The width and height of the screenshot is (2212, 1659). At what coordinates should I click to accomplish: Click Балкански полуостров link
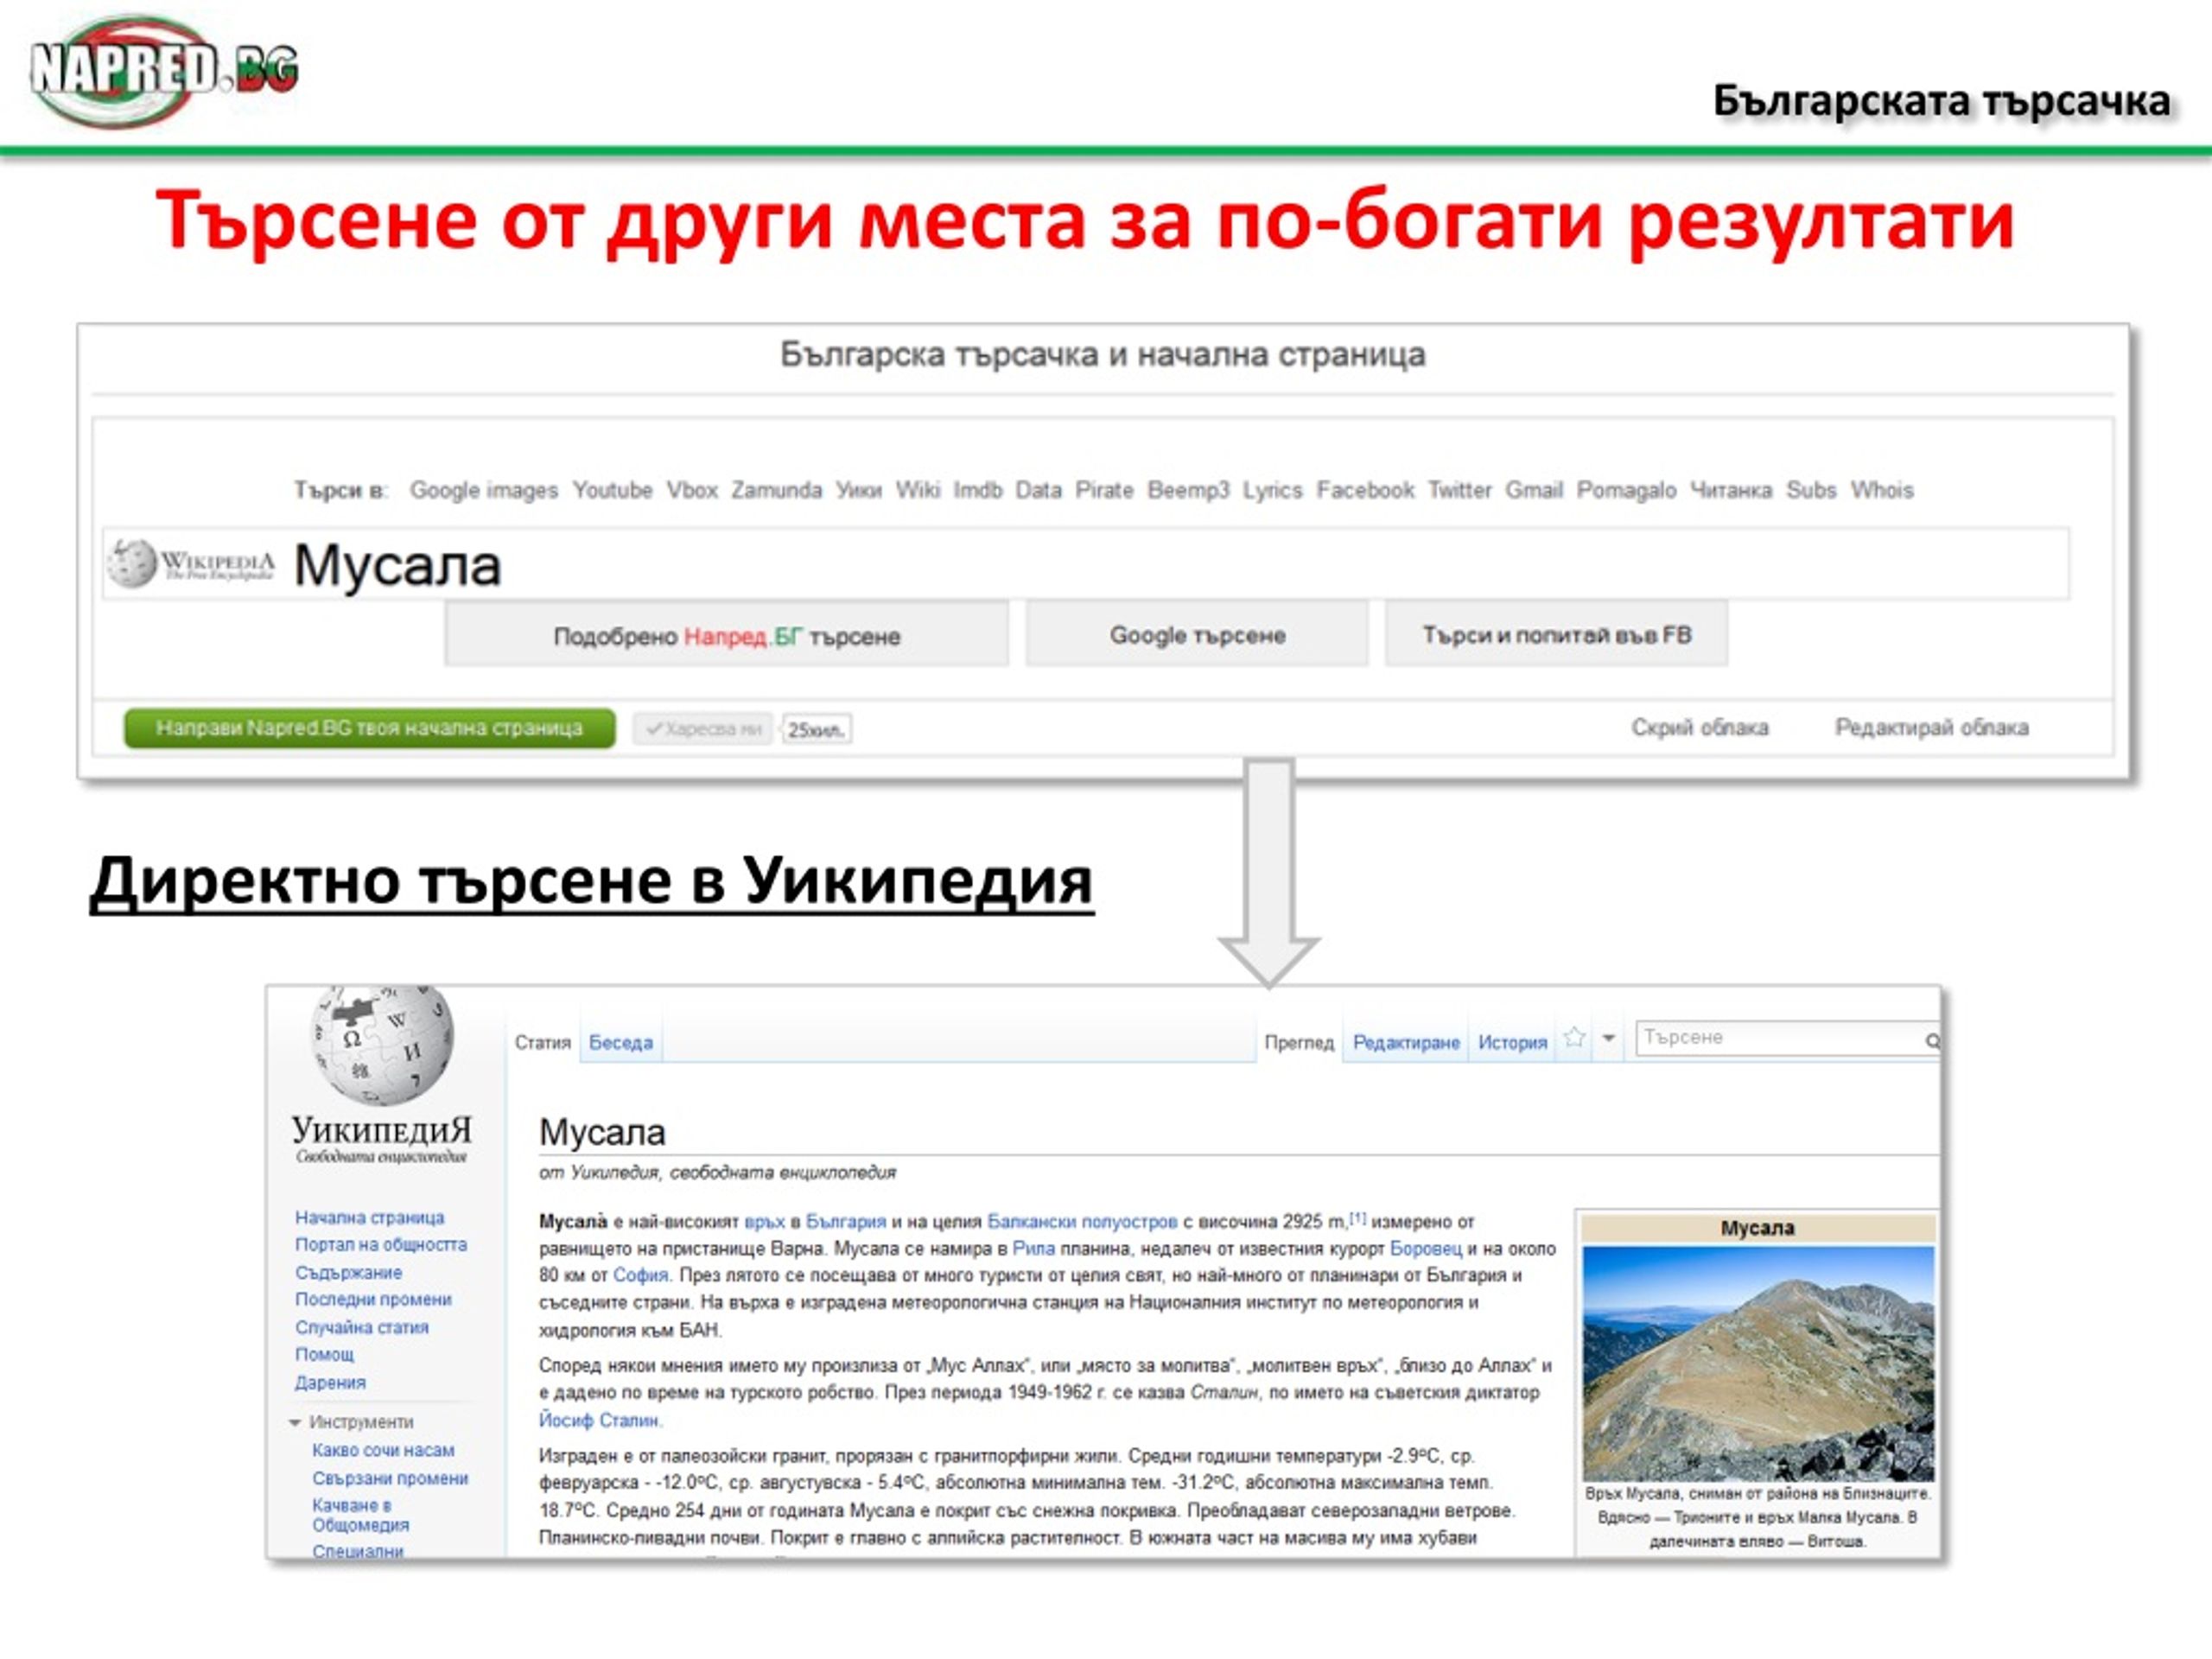click(1082, 1221)
